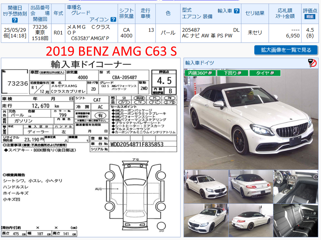Image resolution: width=321 pixels, height=240 pixels.
Task: Select lot number 73236 in the table row
Action: pyautogui.click(x=40, y=27)
